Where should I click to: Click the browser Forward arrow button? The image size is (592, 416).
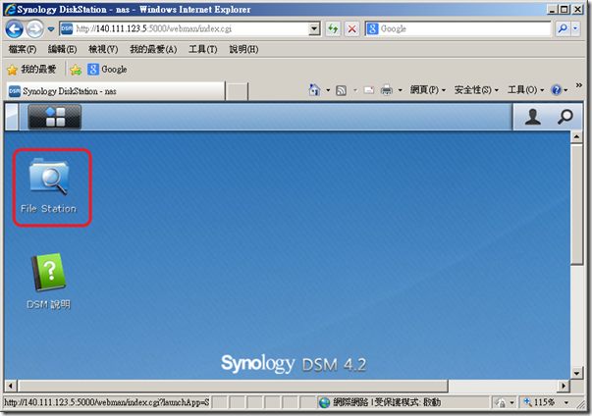[x=34, y=29]
